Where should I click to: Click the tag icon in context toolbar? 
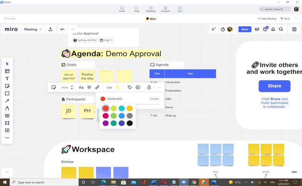coord(130,88)
